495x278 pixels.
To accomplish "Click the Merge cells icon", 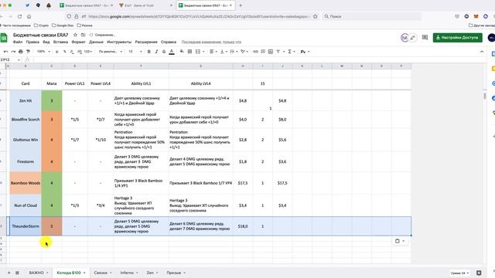I will click(198, 52).
